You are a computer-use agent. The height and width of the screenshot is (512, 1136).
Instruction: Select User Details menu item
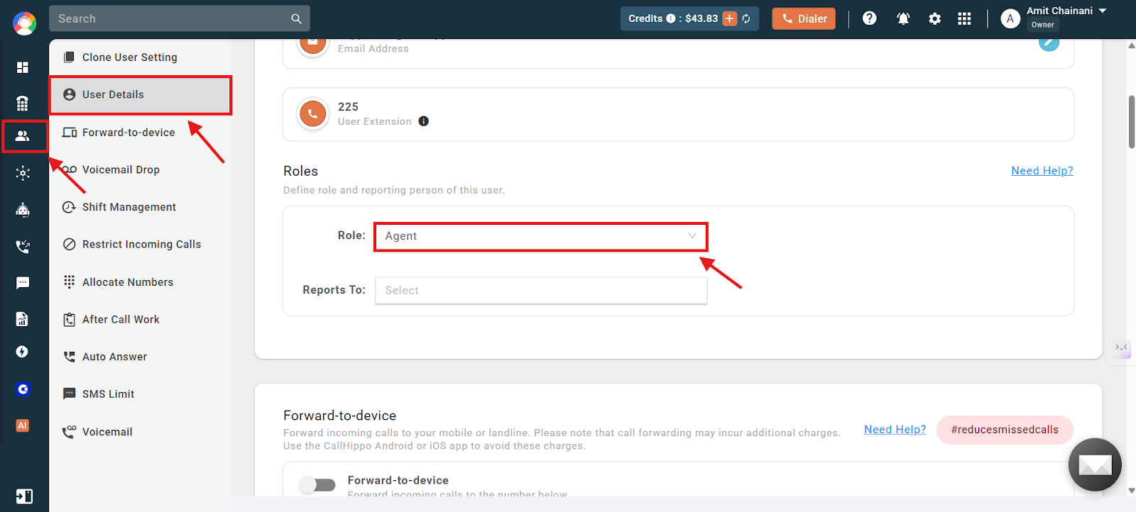coord(141,94)
